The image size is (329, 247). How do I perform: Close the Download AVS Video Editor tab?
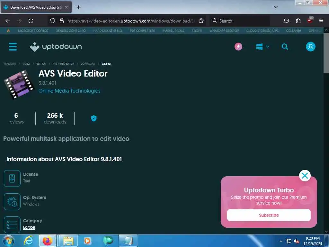click(x=67, y=7)
